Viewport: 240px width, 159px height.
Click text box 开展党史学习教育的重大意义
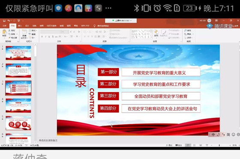click(x=161, y=72)
